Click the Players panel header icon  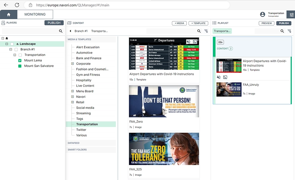[3, 23]
